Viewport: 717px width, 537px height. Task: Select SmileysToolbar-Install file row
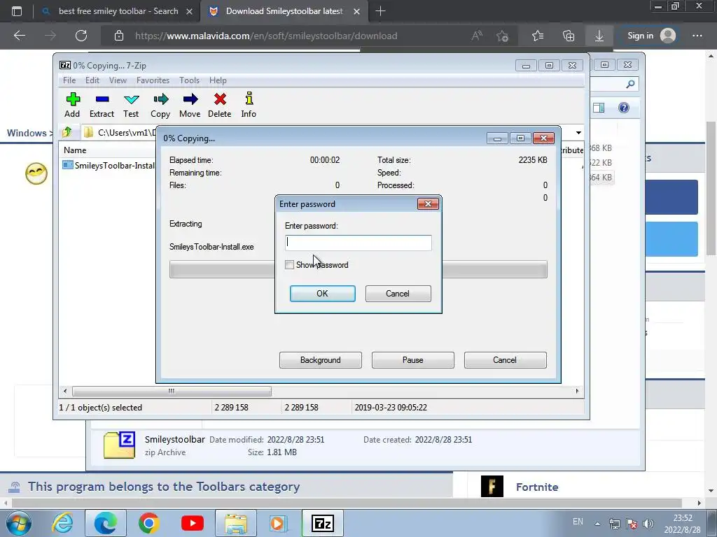pos(109,165)
